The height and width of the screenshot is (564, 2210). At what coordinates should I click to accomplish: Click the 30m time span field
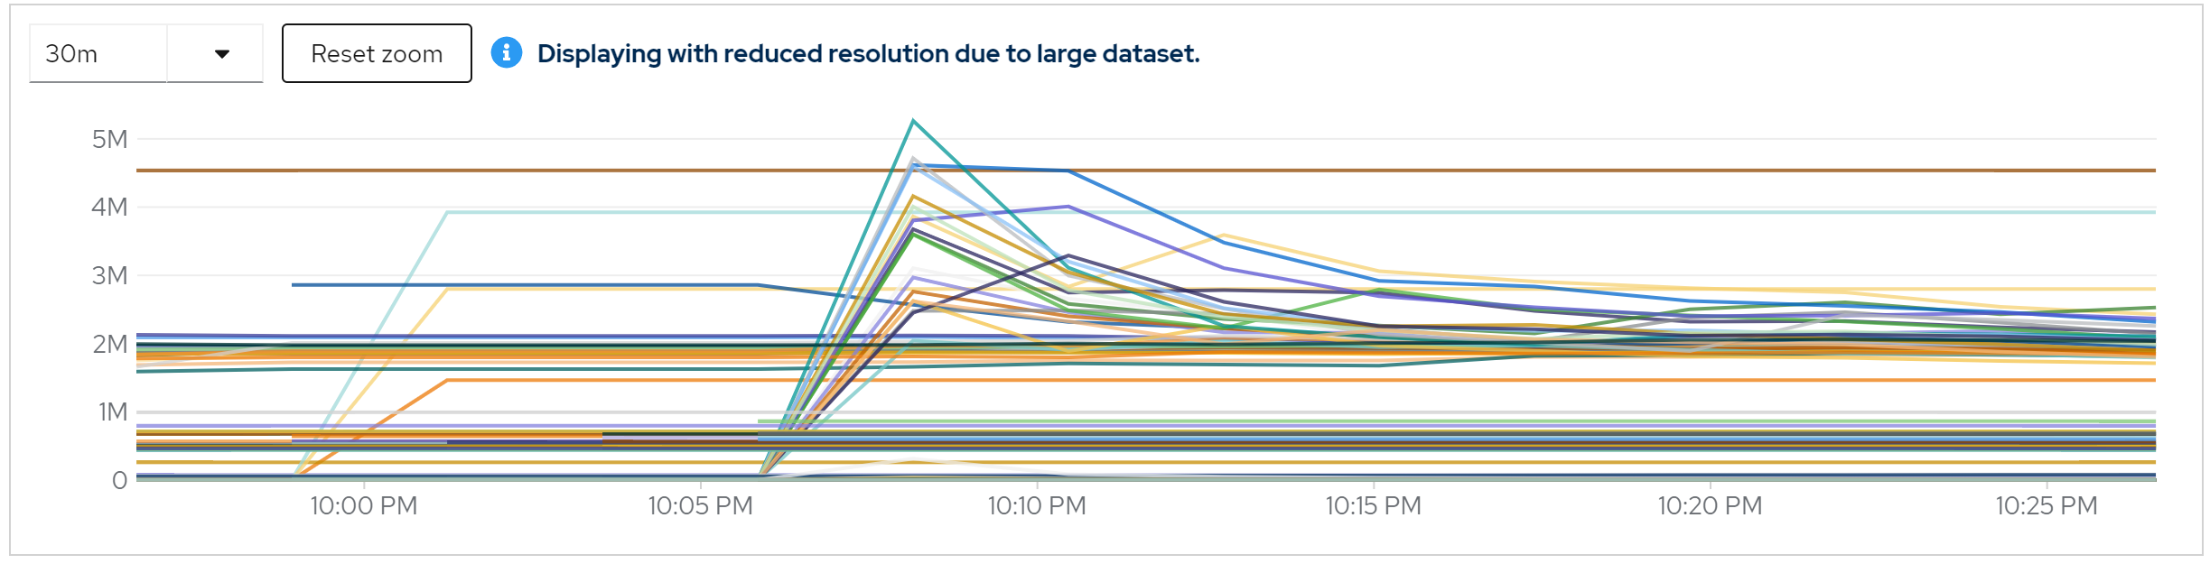coord(98,54)
